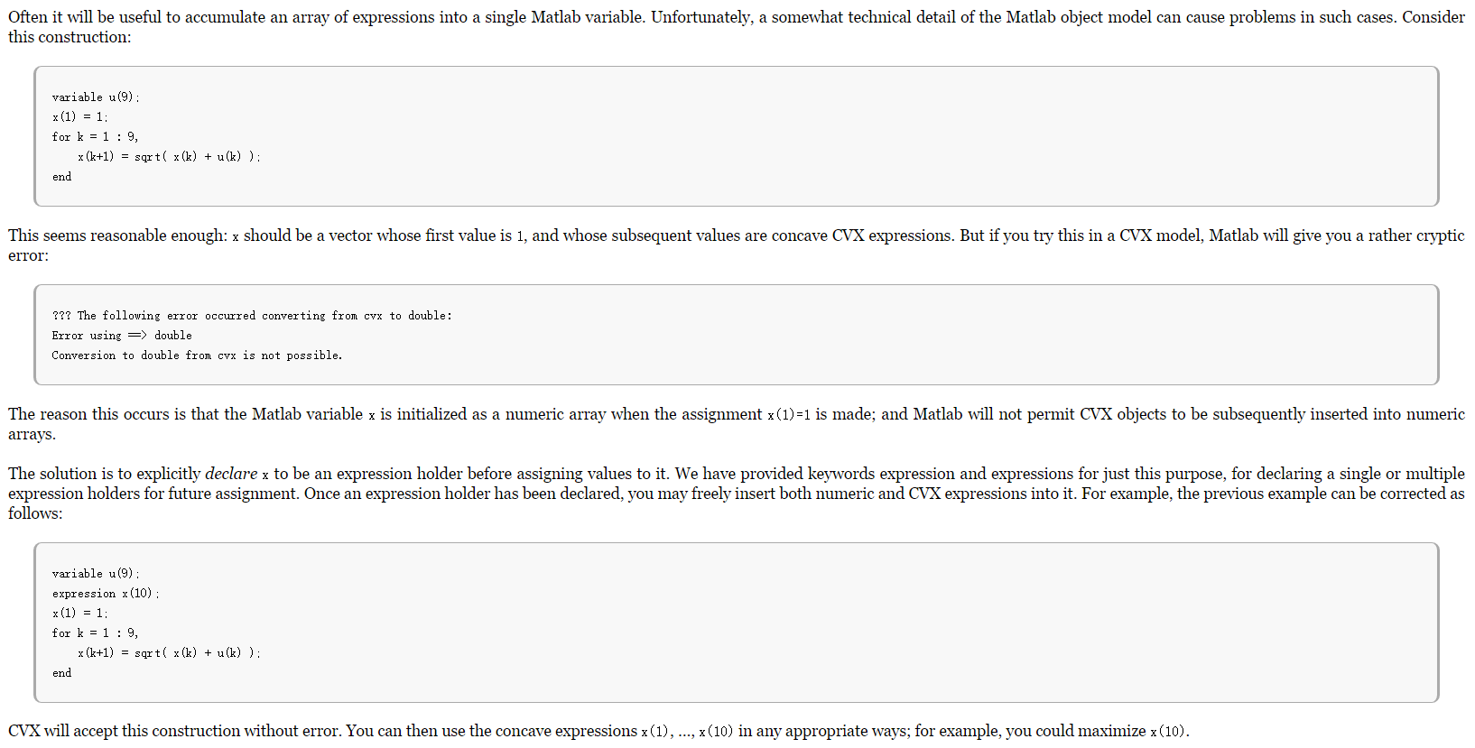Click 'Conversion to double from cvx is not possible.'
The image size is (1475, 748).
click(197, 355)
